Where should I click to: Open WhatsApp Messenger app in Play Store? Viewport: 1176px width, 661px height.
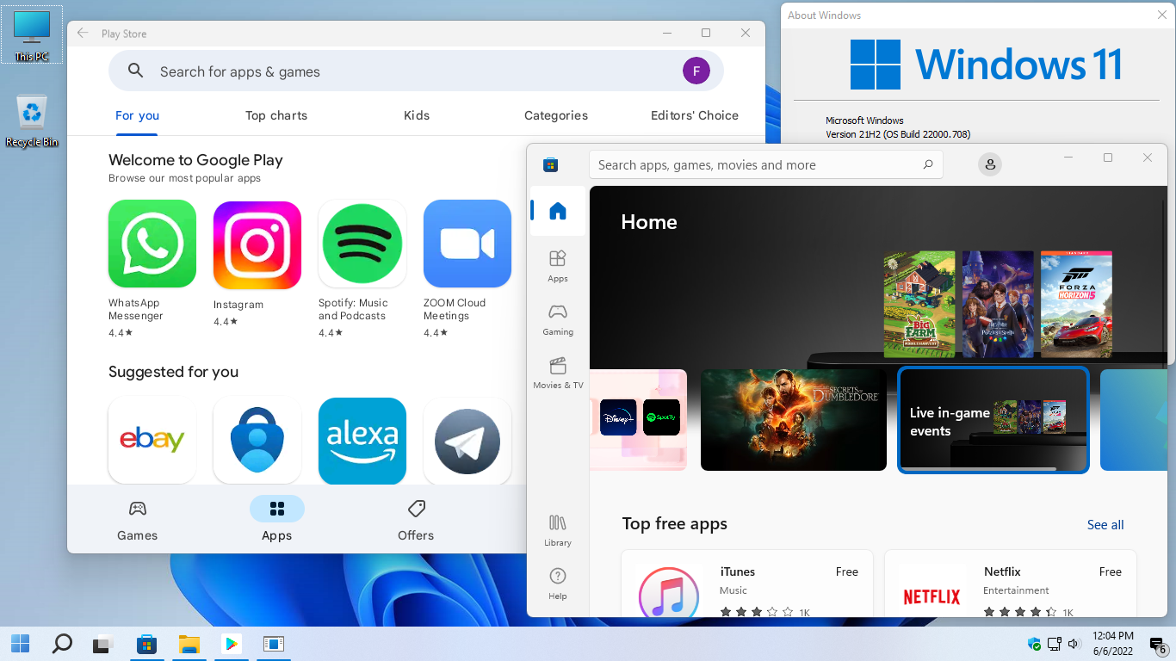coord(152,244)
